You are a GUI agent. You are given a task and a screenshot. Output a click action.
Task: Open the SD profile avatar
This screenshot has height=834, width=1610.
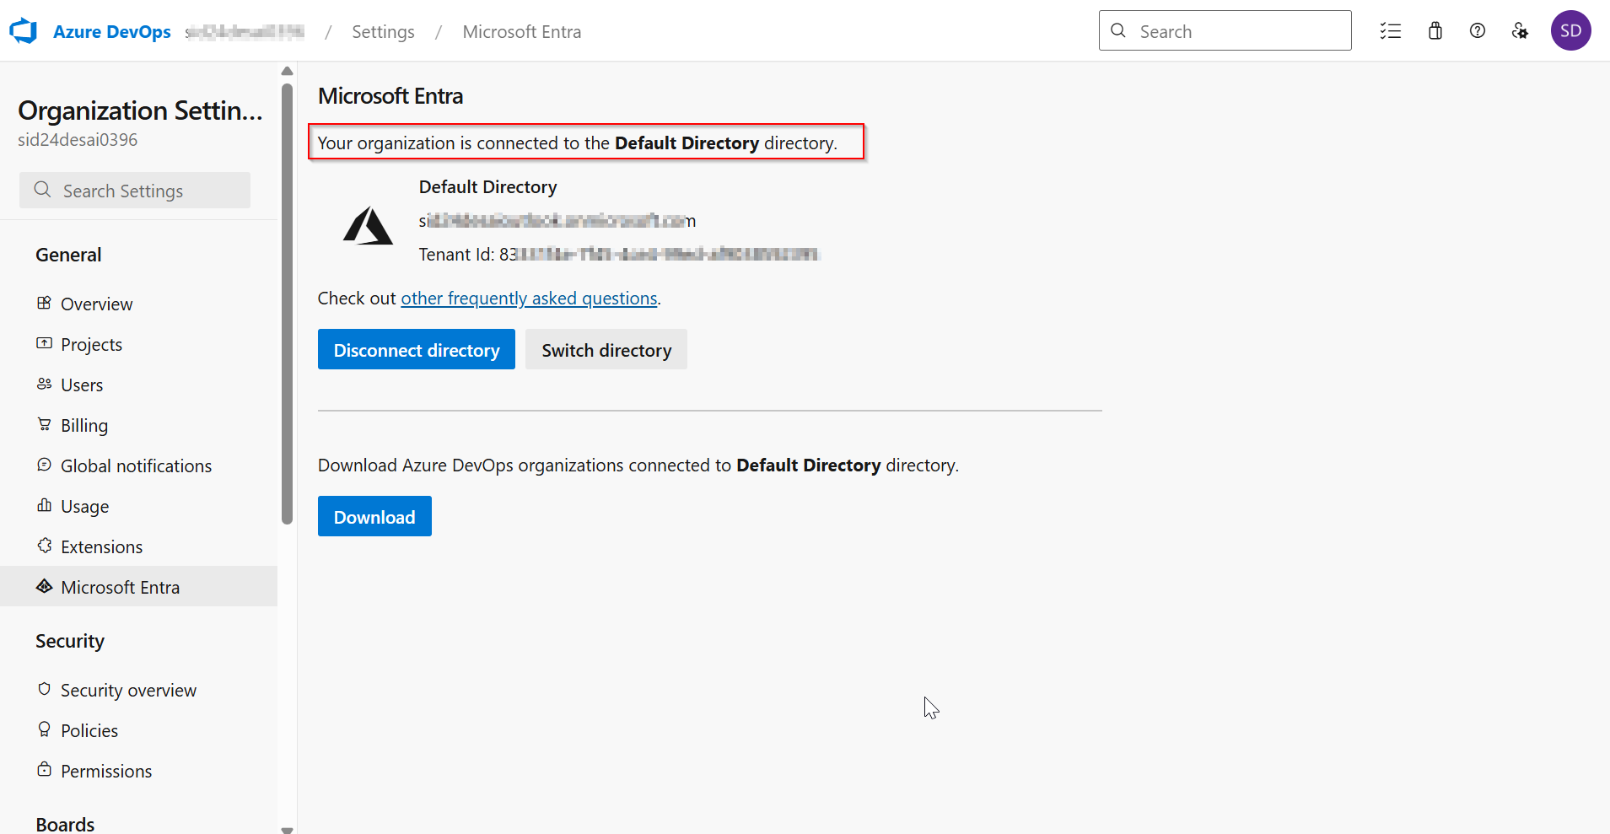[x=1570, y=31]
